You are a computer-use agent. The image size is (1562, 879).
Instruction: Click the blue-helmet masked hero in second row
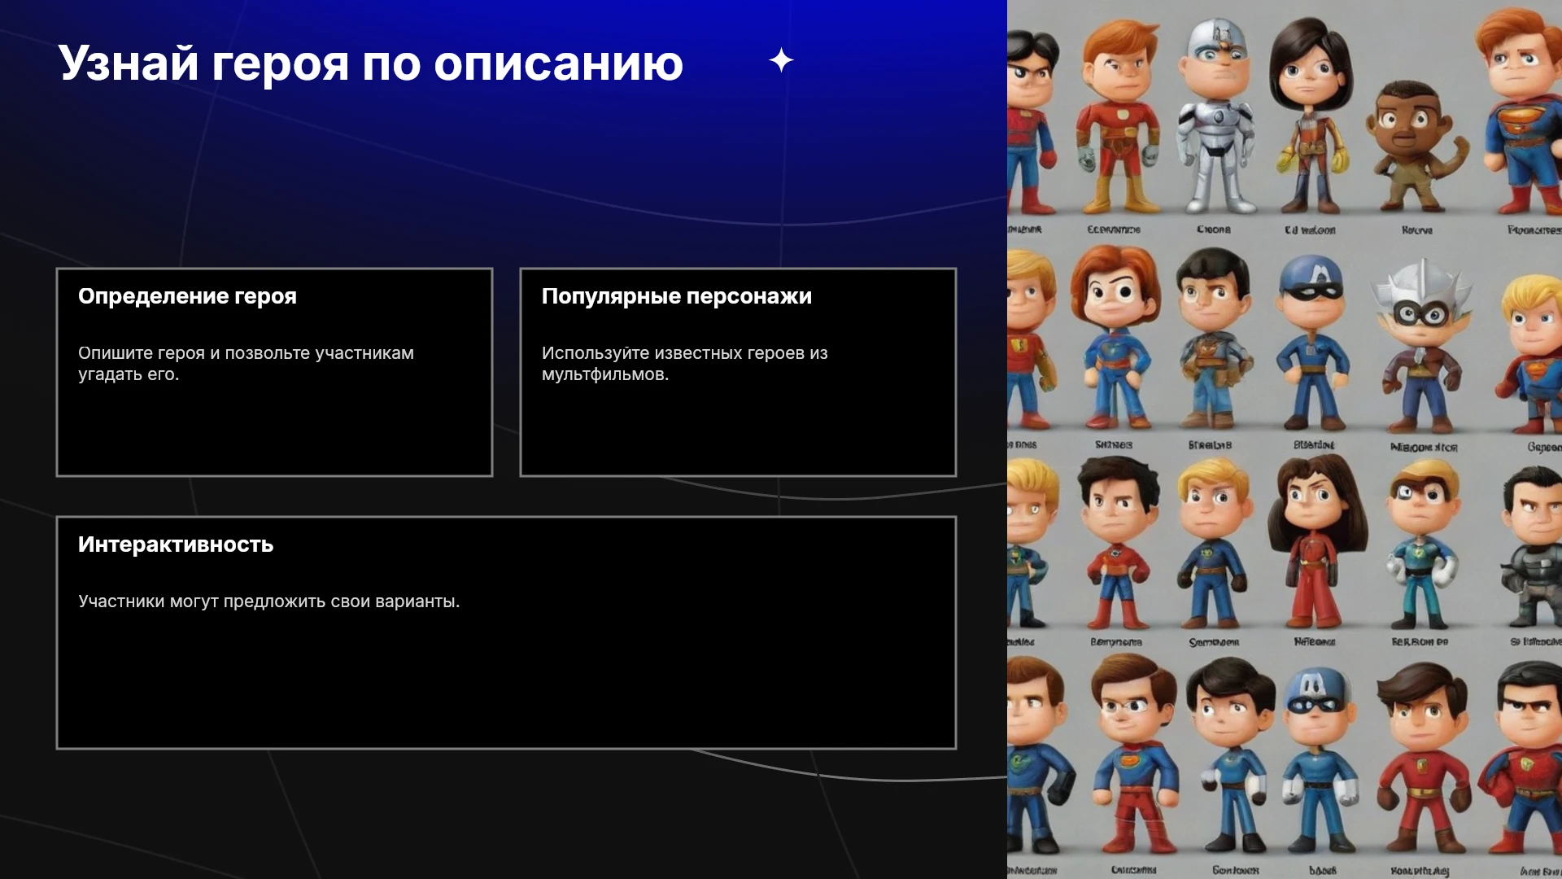pos(1311,343)
